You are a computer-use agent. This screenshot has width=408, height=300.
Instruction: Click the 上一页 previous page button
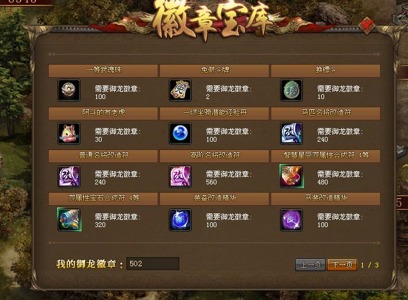click(310, 264)
